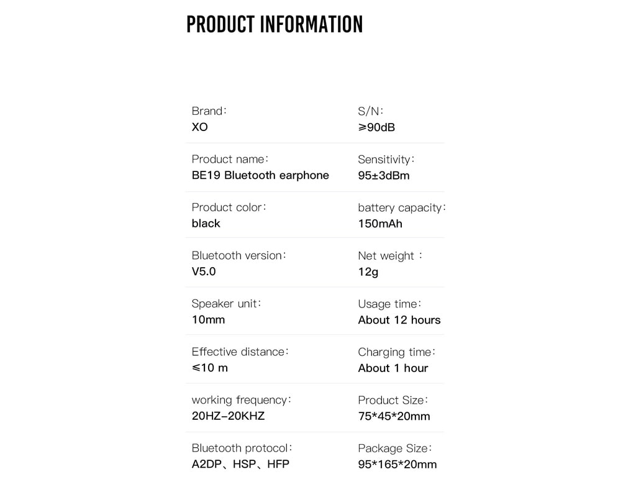Click the Sensitivity value 95±3dBm

pyautogui.click(x=384, y=176)
